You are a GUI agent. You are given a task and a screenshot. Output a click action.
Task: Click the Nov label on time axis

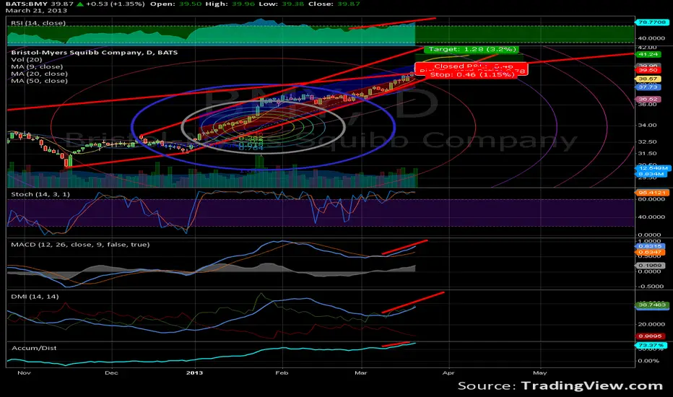tap(24, 373)
